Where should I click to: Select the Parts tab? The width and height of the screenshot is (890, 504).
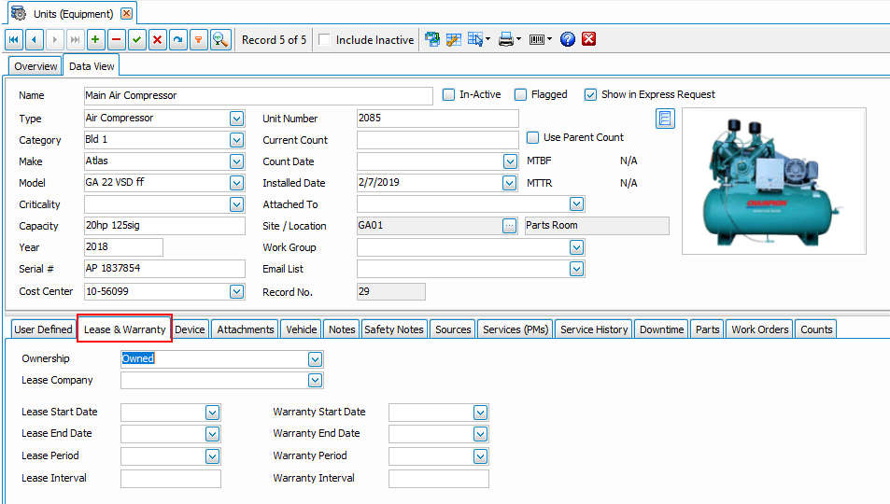(707, 329)
